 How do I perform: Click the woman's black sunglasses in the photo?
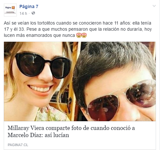tap(43, 66)
